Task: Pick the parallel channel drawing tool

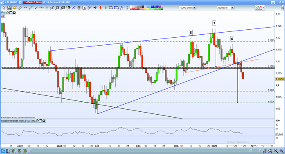Action: coord(52,8)
